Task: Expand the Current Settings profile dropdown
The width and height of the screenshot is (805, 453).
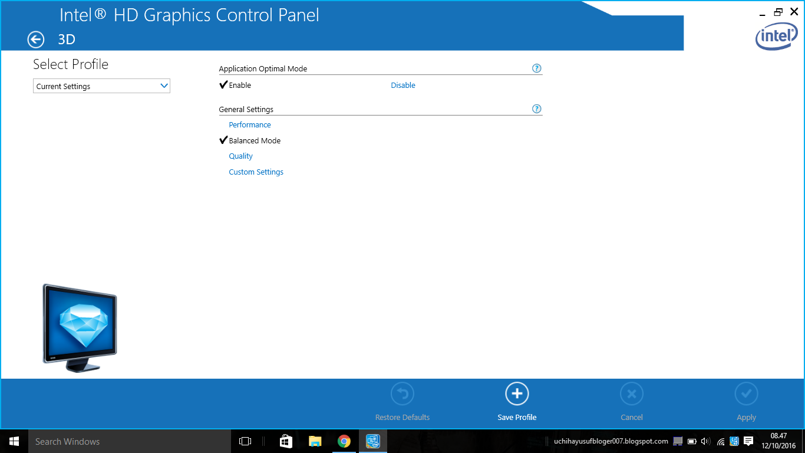Action: point(101,86)
